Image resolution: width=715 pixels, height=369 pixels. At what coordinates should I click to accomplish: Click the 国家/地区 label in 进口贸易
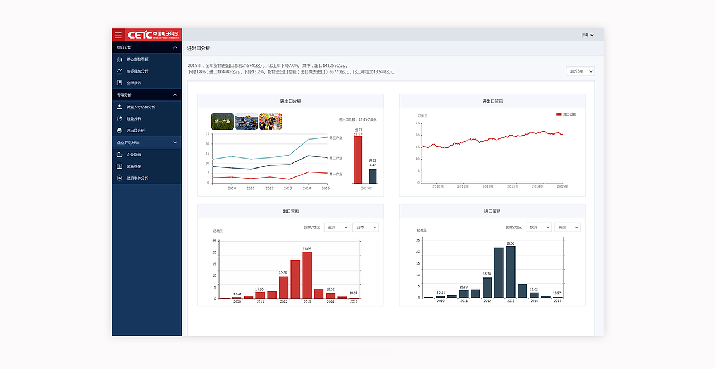coord(513,227)
